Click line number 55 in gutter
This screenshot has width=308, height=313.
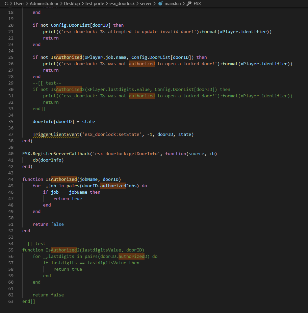point(11,250)
